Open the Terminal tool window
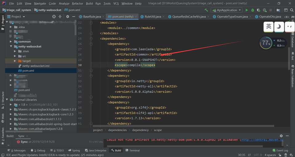 [132, 151]
